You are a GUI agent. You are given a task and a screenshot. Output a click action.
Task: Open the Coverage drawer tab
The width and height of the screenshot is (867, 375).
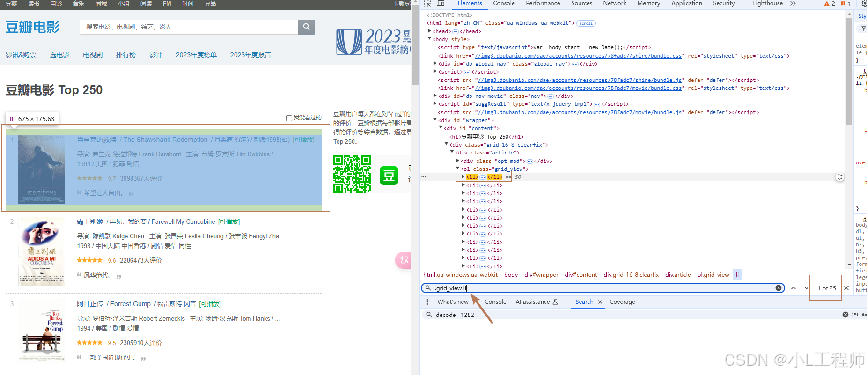tap(622, 302)
